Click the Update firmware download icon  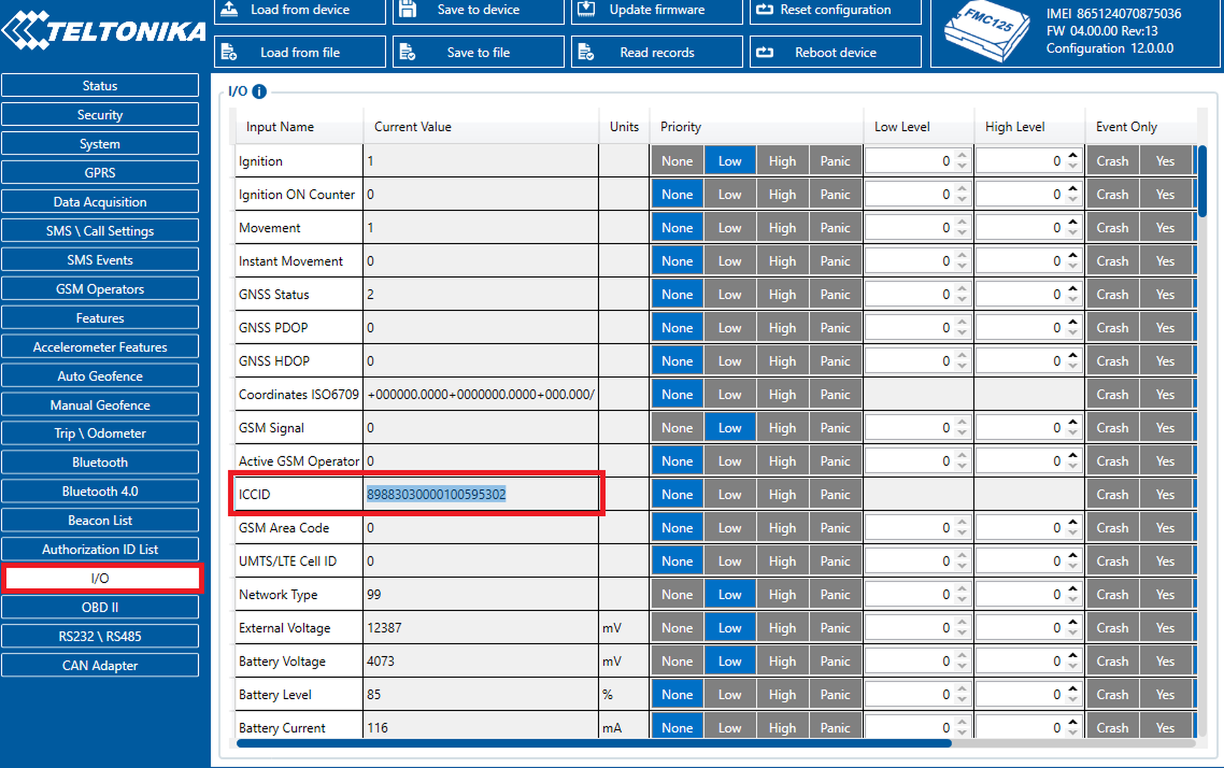tap(586, 9)
